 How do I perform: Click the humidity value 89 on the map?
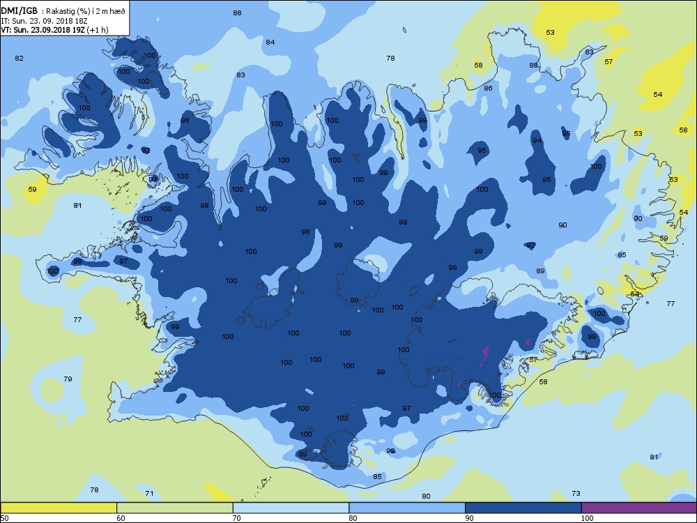pos(540,271)
